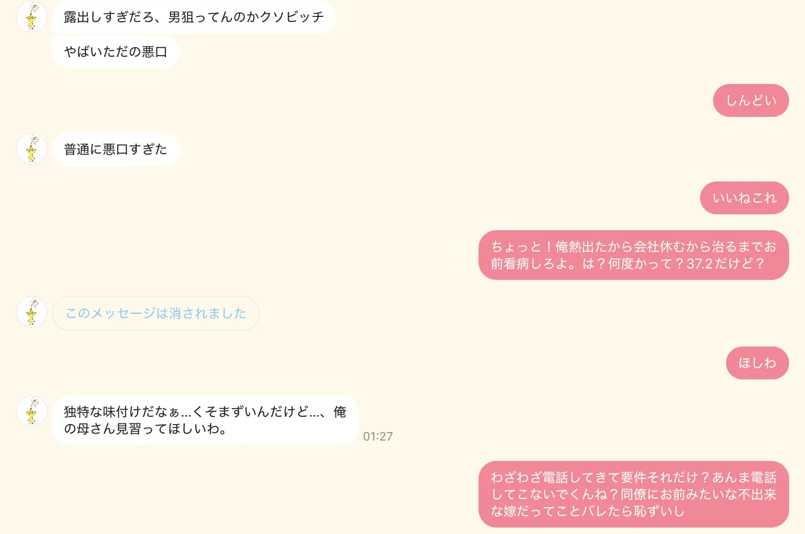Tap avatar next to 独特な味付け message
Image resolution: width=805 pixels, height=534 pixels.
pyautogui.click(x=32, y=411)
